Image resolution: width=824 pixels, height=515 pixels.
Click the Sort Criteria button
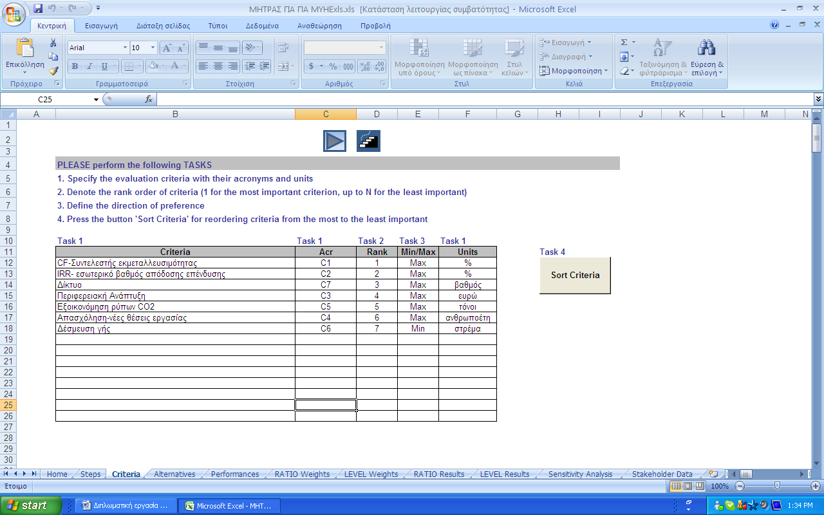point(575,275)
